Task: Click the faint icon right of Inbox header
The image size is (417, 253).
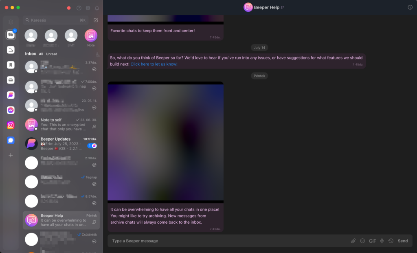Action: [x=98, y=54]
